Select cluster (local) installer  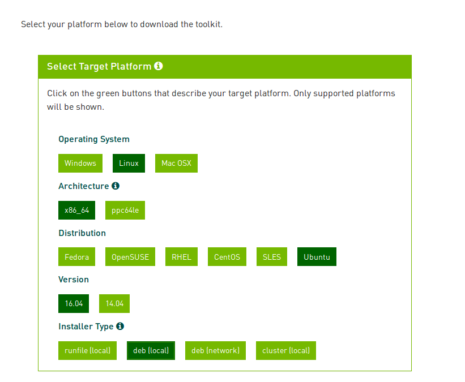pos(286,350)
